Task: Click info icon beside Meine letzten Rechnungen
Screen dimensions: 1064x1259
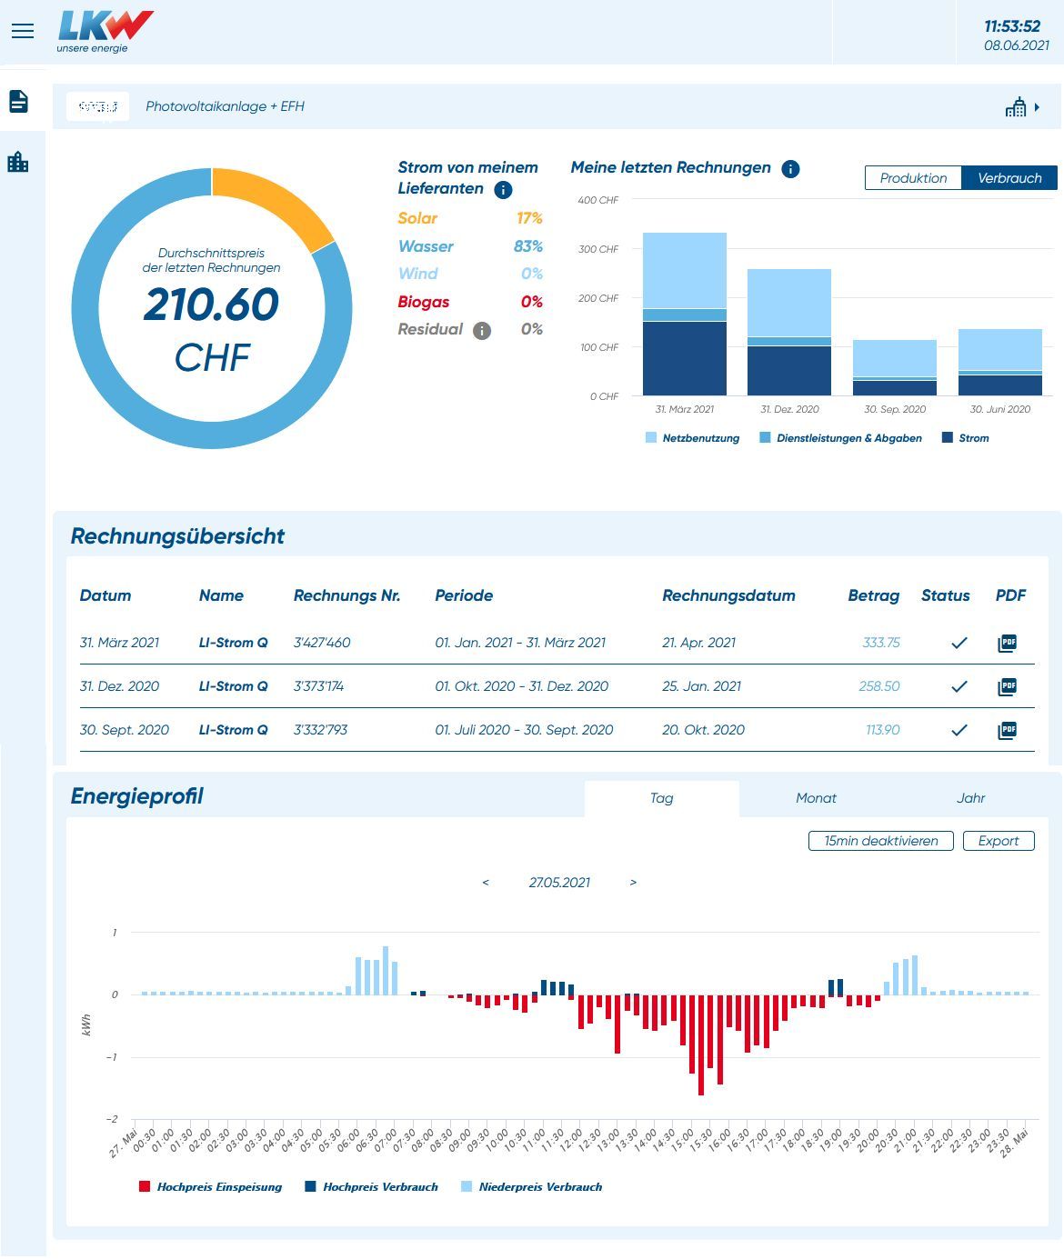Action: (x=790, y=169)
